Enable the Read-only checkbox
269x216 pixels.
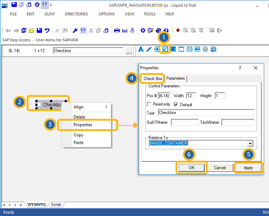point(149,105)
